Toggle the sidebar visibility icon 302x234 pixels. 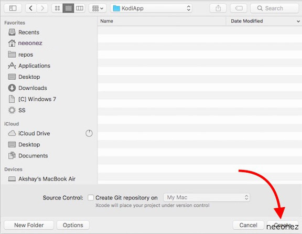pyautogui.click(x=13, y=8)
